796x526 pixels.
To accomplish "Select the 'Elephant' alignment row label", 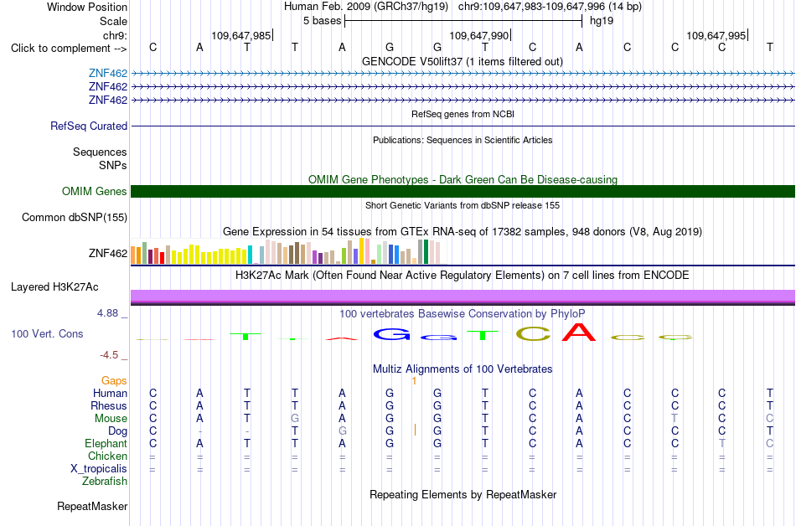I will point(106,443).
